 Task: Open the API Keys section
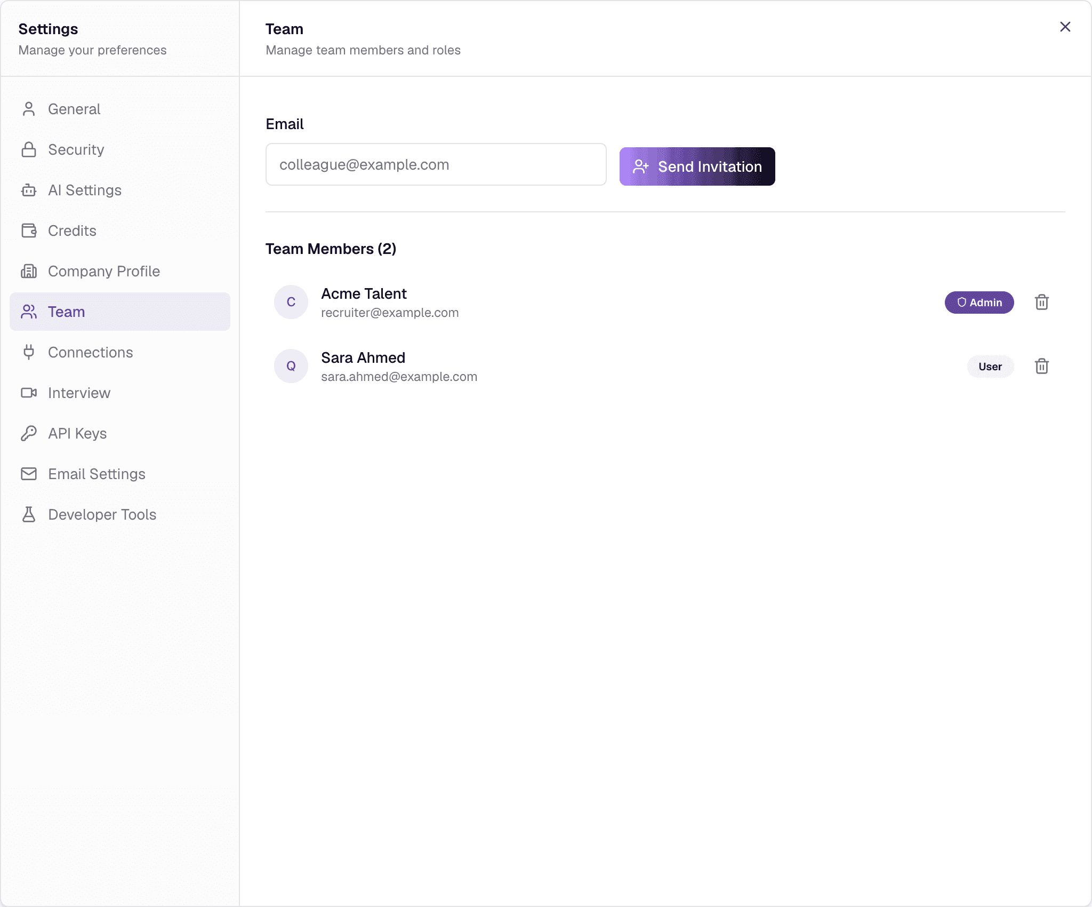click(x=120, y=433)
